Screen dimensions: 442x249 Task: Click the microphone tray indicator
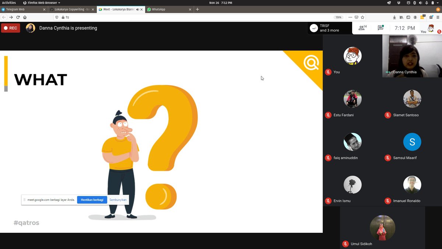coord(426,3)
